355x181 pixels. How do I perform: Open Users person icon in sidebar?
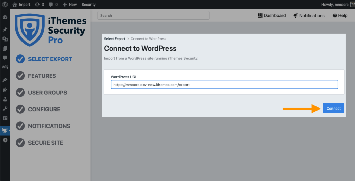click(5, 99)
